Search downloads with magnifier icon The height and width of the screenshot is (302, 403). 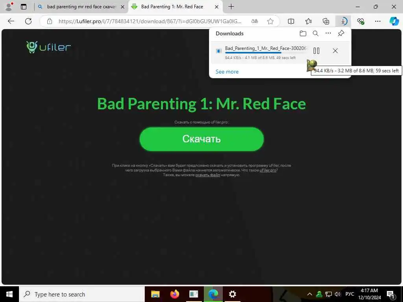coord(316,33)
